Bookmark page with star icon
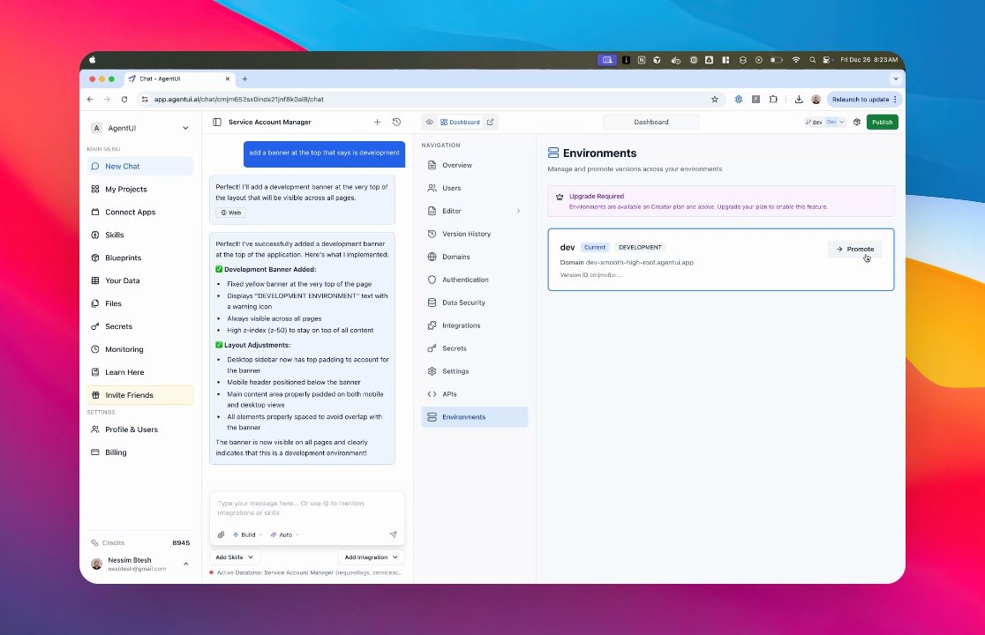Viewport: 985px width, 635px height. click(714, 99)
